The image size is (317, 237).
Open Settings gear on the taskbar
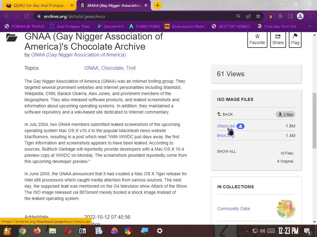[x=159, y=231]
